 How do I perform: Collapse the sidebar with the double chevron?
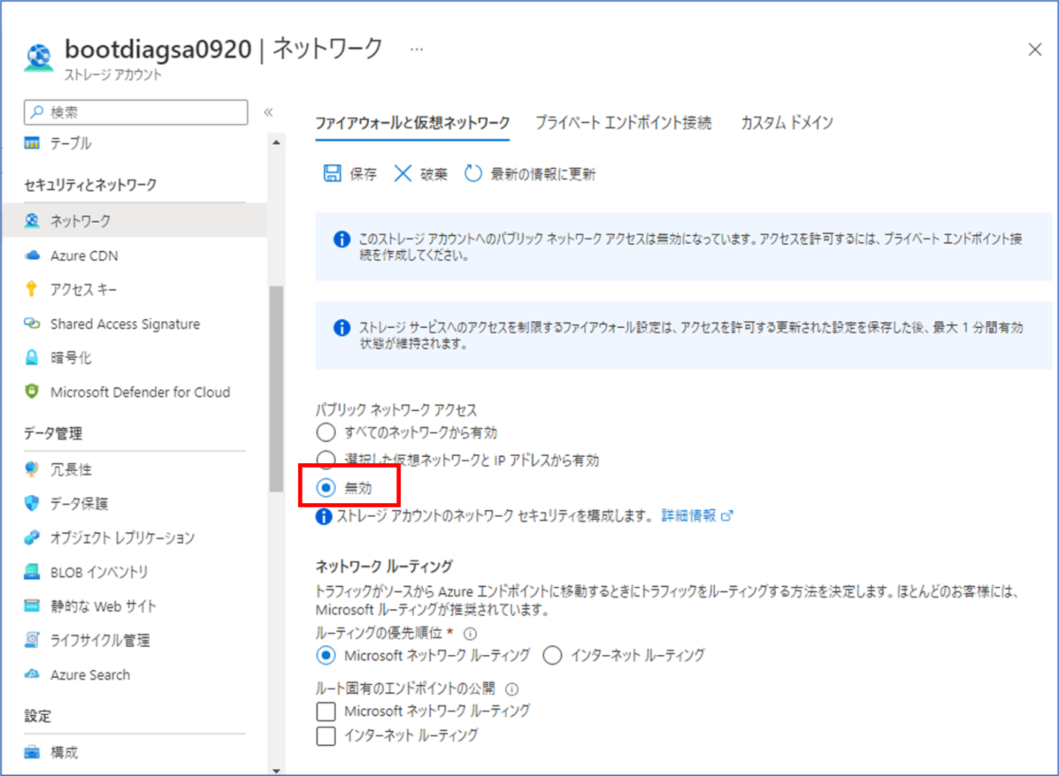[x=269, y=112]
